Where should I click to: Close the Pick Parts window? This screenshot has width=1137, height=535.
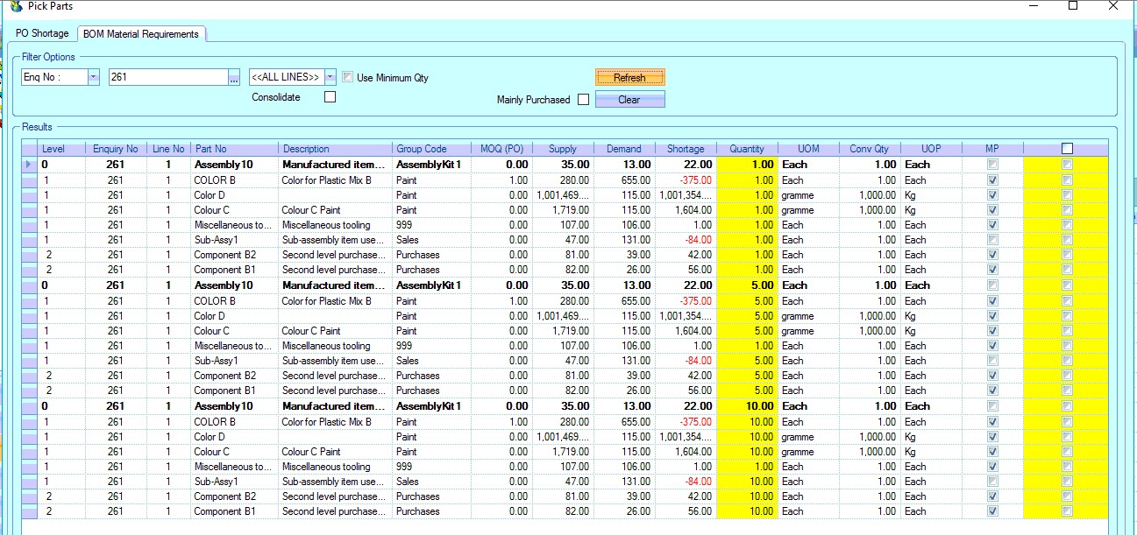point(1112,5)
